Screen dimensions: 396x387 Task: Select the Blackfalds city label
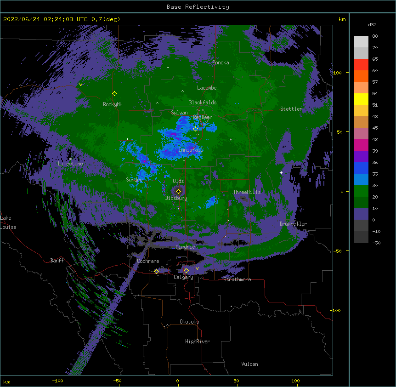click(x=203, y=102)
